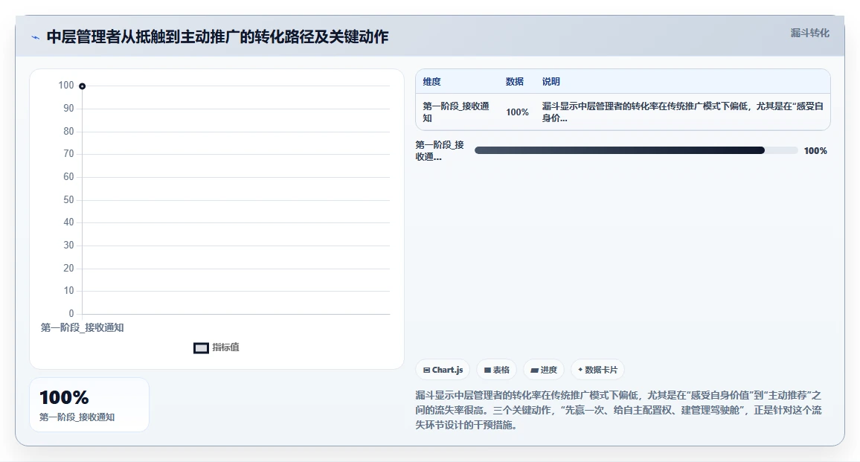
Task: Click the 维度 column header
Action: pos(431,82)
